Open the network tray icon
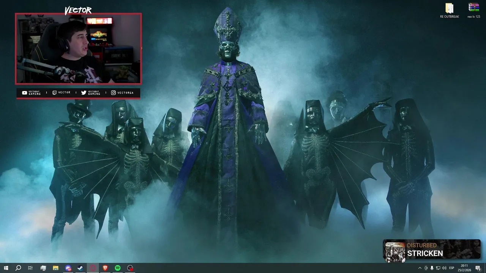This screenshot has height=273, width=486. point(438,268)
